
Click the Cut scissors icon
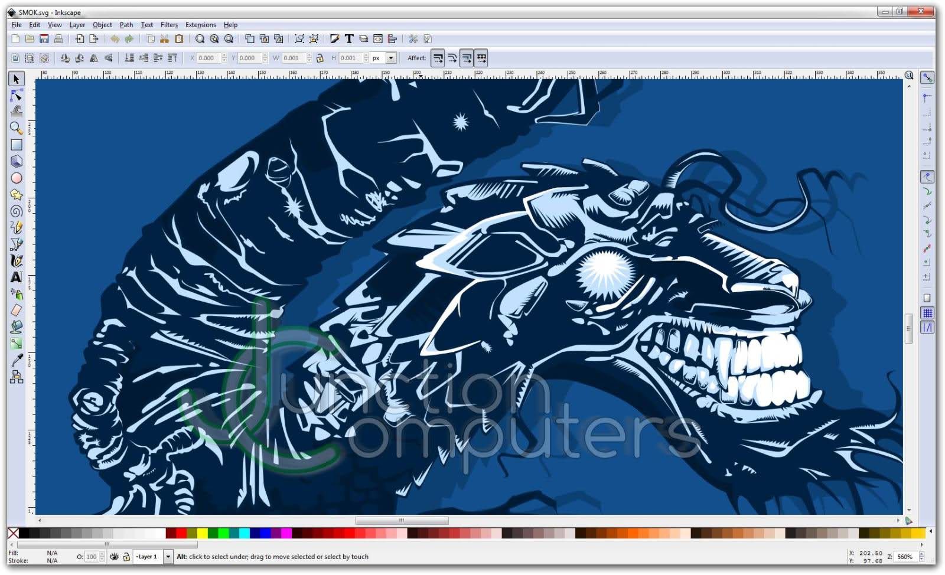click(164, 39)
